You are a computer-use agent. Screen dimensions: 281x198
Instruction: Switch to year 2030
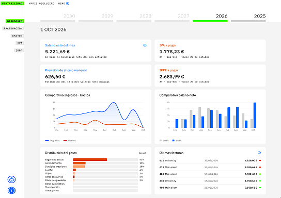[x=58, y=18]
